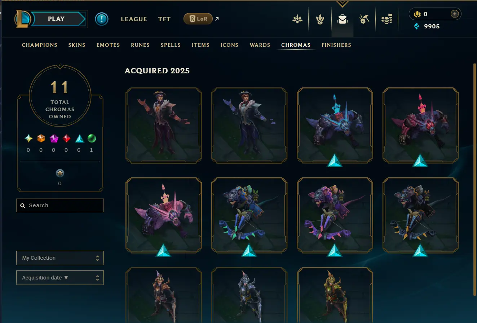Select the TFT menu item
The image size is (477, 323).
pyautogui.click(x=164, y=19)
